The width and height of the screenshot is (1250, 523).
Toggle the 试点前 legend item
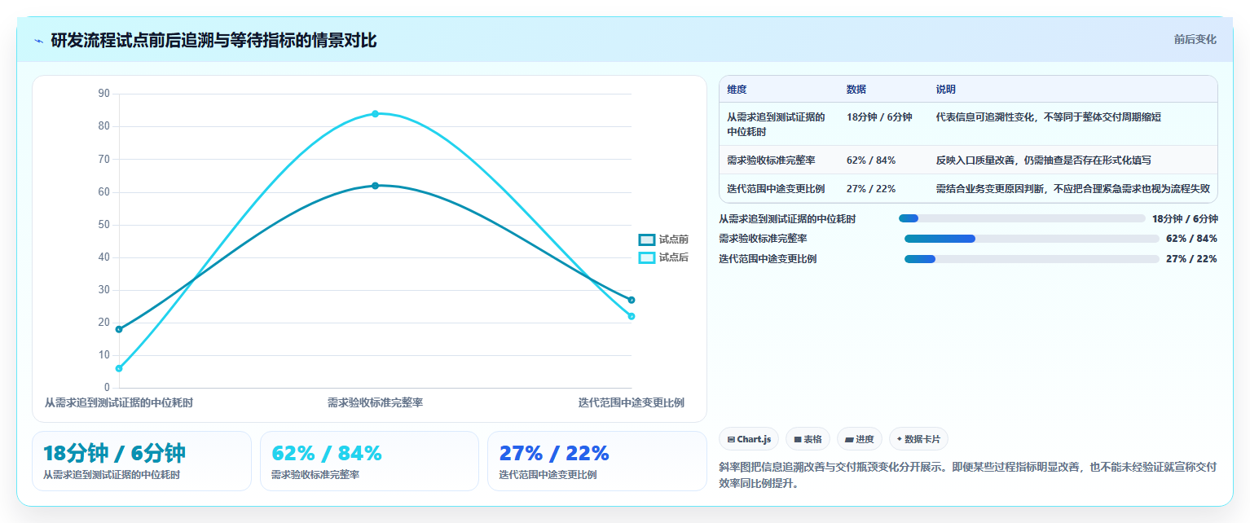663,240
